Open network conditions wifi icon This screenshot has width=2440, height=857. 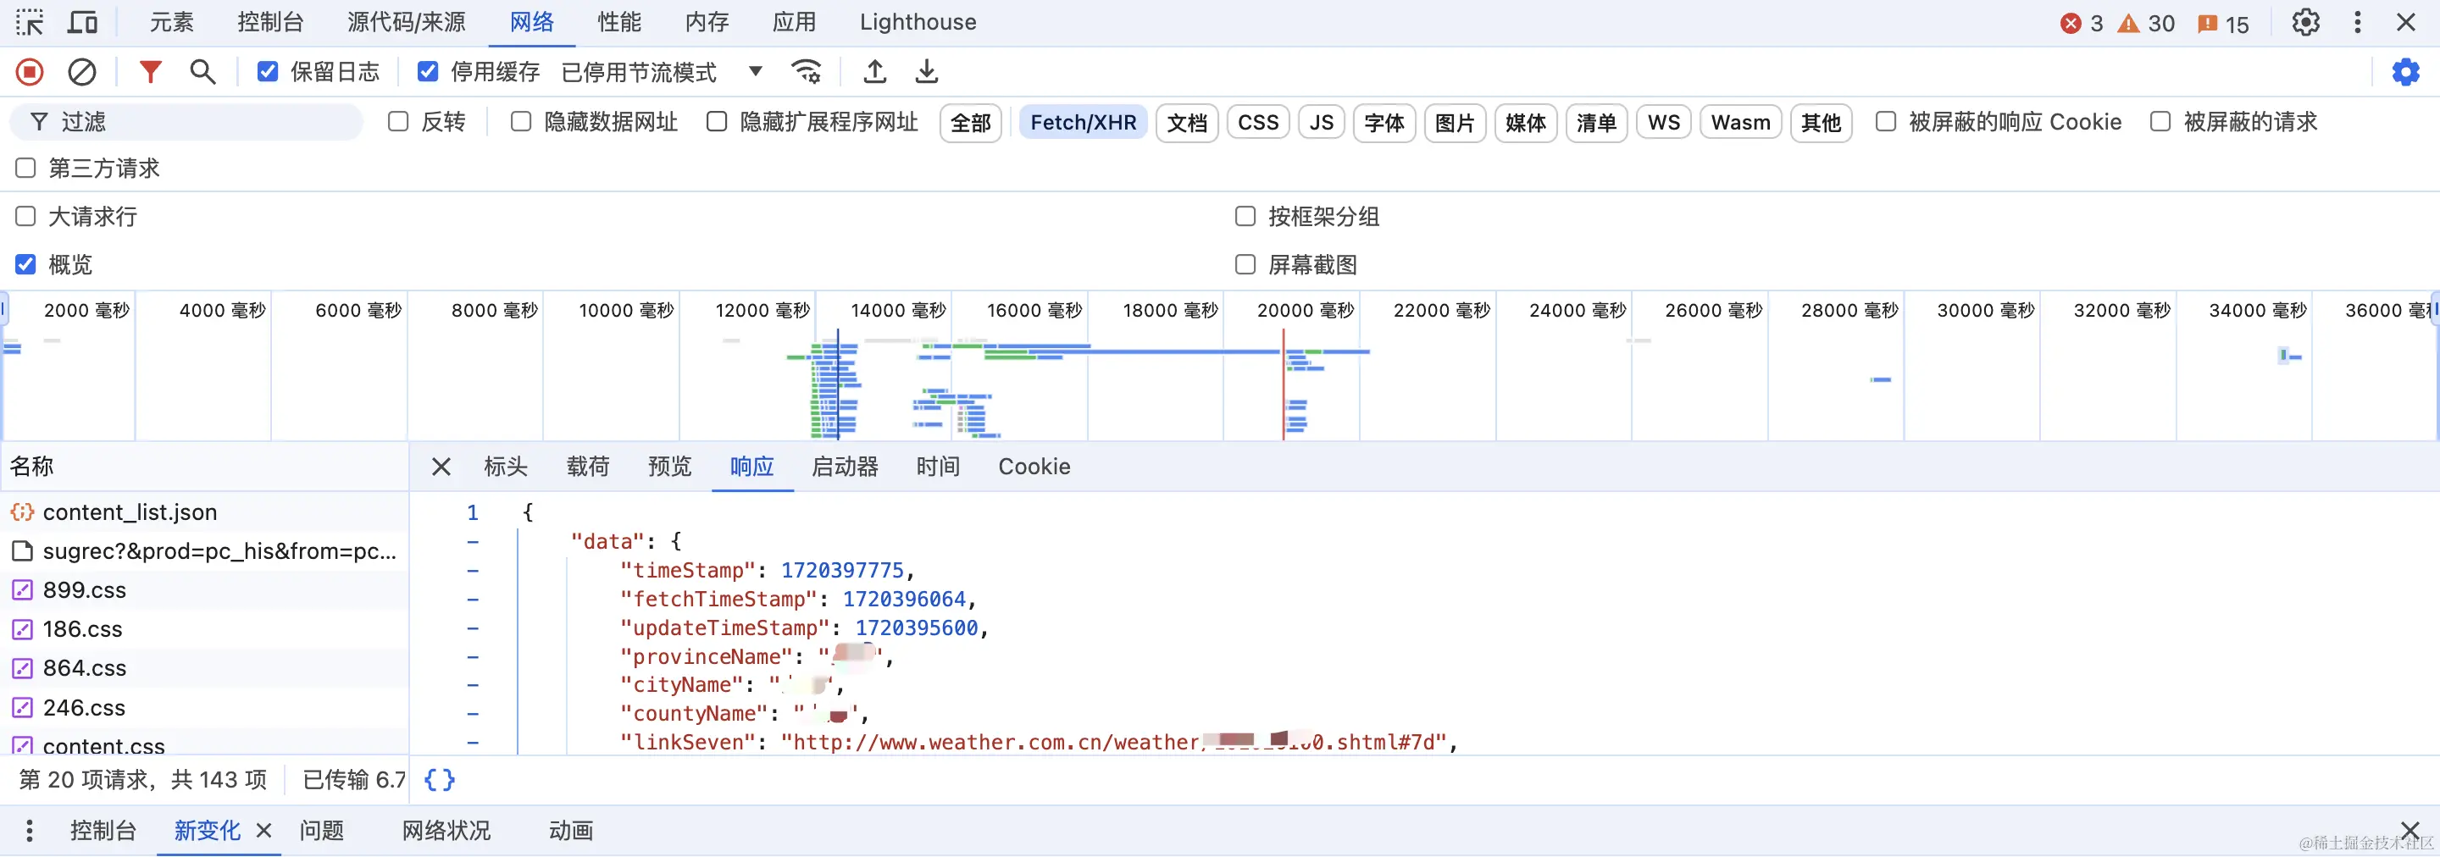coord(806,72)
